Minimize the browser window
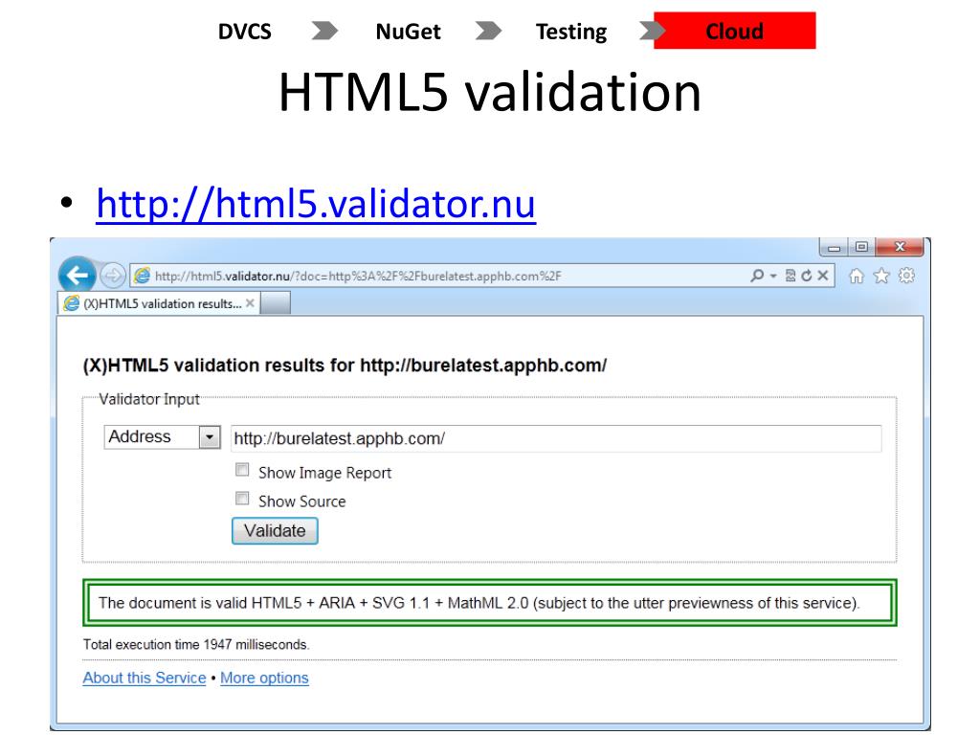 (x=834, y=248)
